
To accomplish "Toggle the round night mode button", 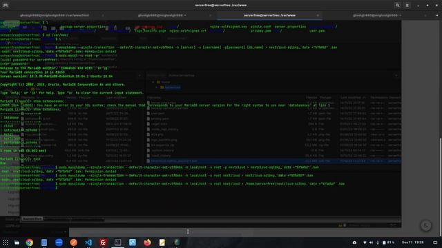I will tap(426, 225).
